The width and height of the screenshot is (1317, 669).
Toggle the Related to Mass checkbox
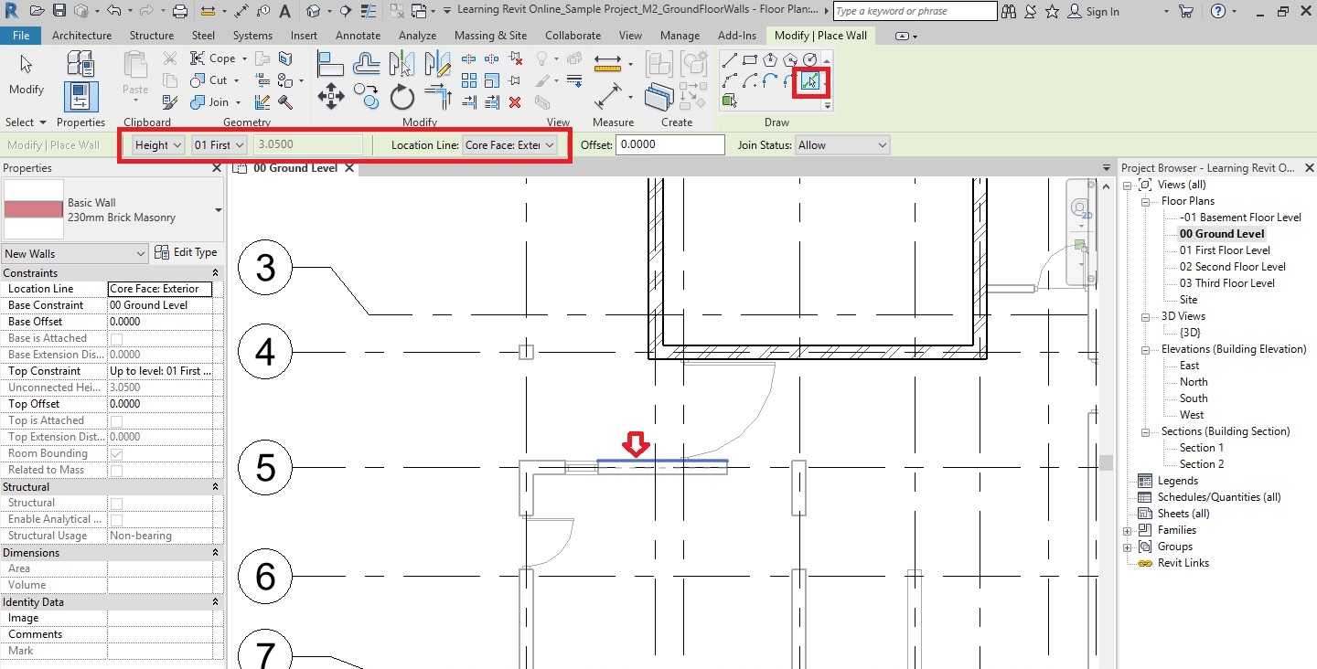[x=116, y=470]
